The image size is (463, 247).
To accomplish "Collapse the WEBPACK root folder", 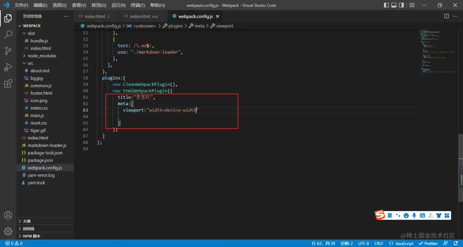I will pos(45,26).
